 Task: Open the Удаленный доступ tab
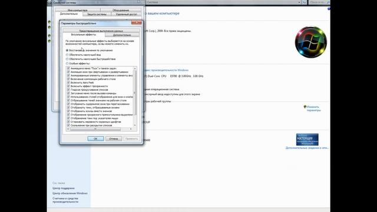[126, 14]
